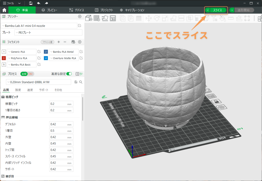Click the Add cube primitive icon
Screen dimensions: 262x181
click(x=89, y=18)
